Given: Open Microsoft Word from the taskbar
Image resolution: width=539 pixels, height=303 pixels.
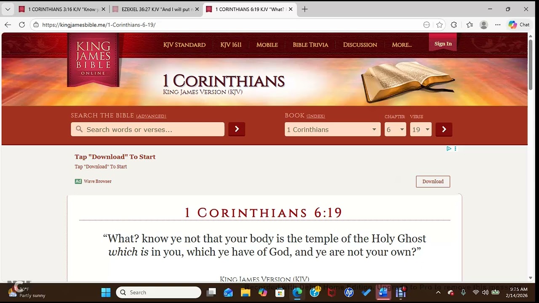Looking at the screenshot, I should tap(383, 292).
